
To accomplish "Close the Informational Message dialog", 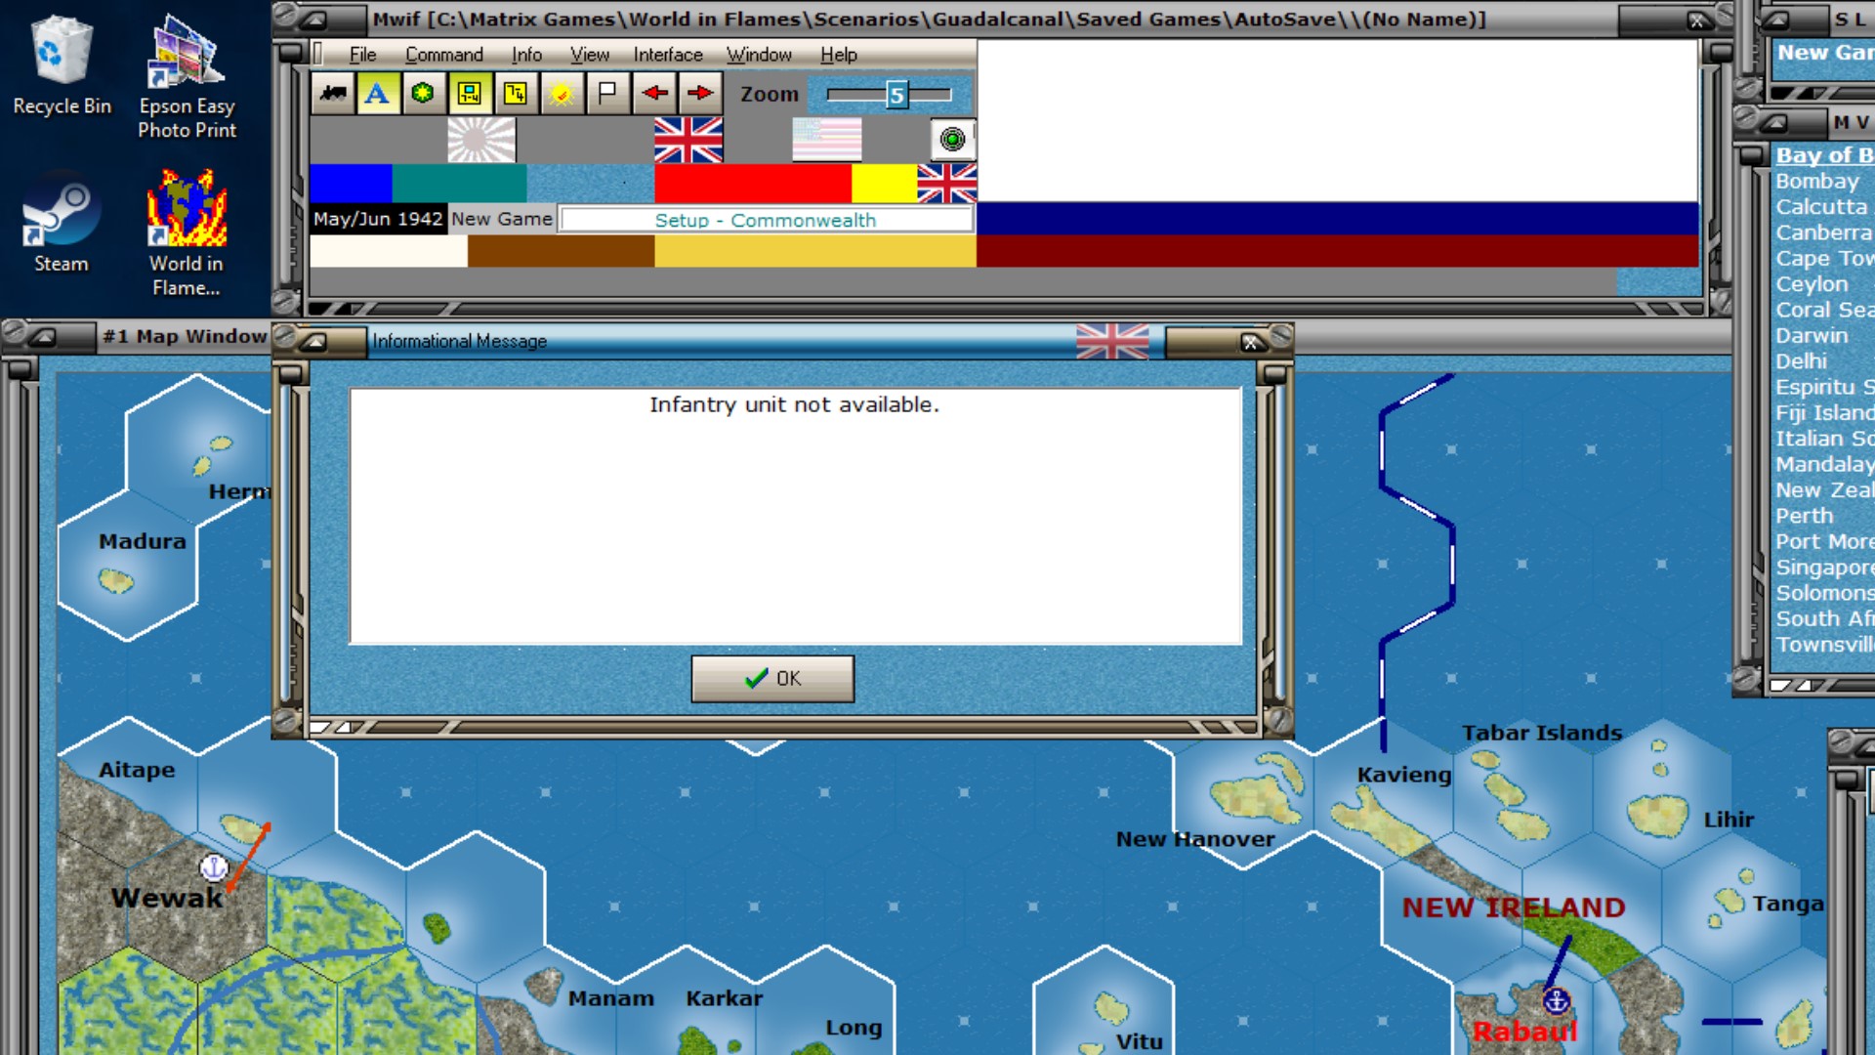I will point(1250,342).
